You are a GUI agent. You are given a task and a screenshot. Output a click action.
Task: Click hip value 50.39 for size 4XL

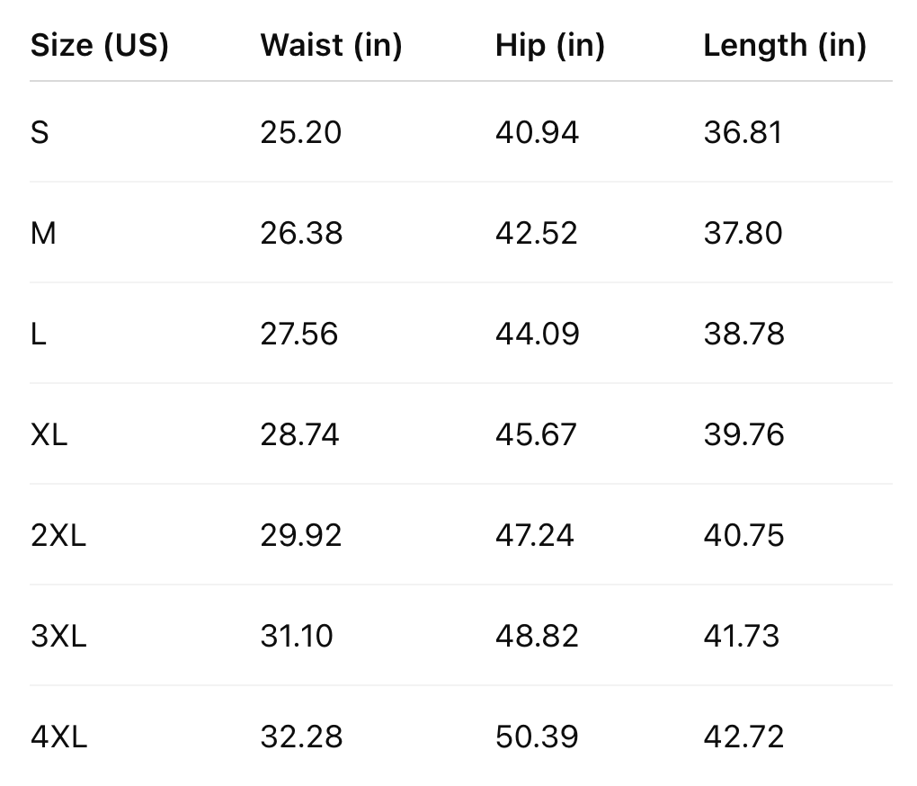(x=537, y=737)
